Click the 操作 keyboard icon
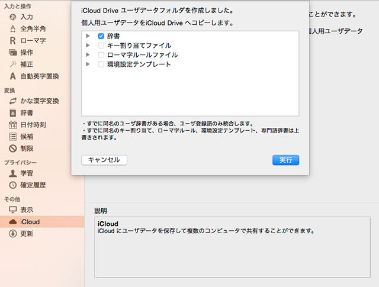The height and width of the screenshot is (287, 379). tap(13, 53)
